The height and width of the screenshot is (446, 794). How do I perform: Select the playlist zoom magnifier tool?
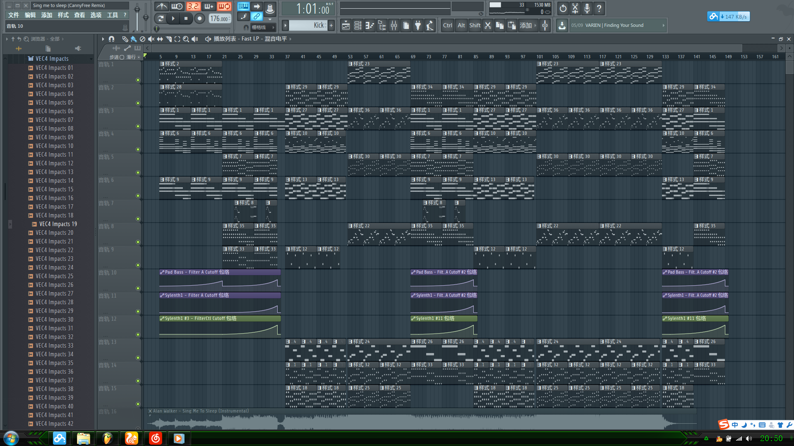click(x=186, y=39)
